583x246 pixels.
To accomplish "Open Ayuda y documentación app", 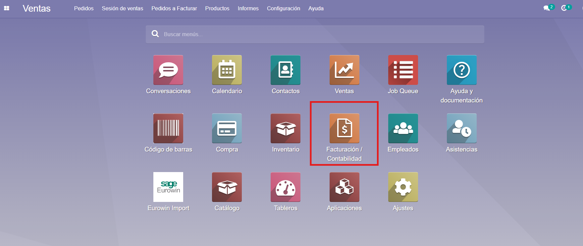I will pyautogui.click(x=461, y=70).
